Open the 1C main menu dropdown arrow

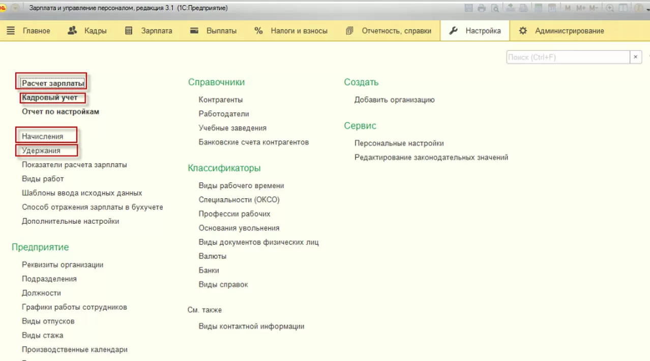click(14, 8)
